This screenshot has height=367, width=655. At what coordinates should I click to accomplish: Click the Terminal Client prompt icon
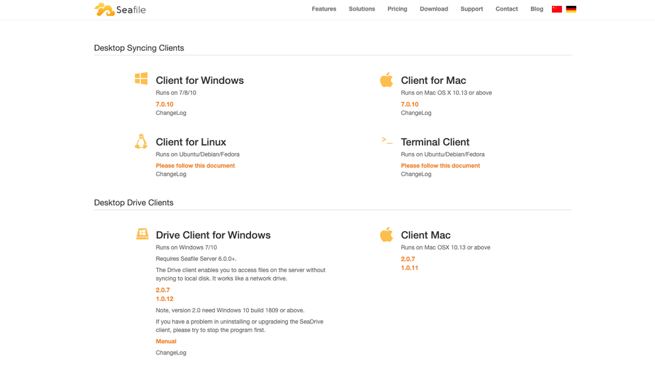387,141
